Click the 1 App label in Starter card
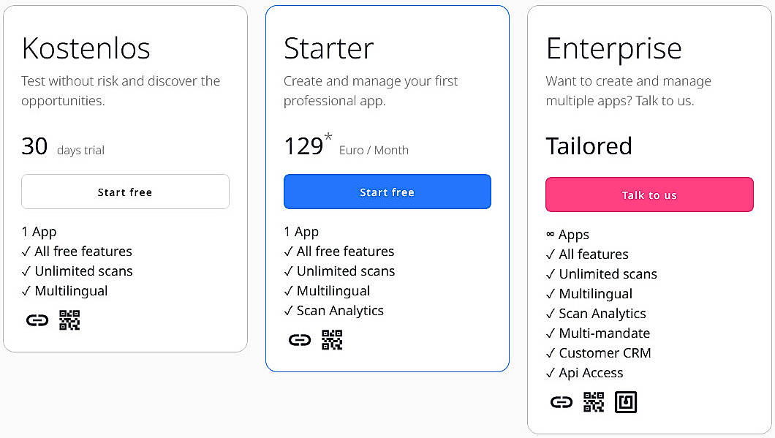 [x=301, y=231]
